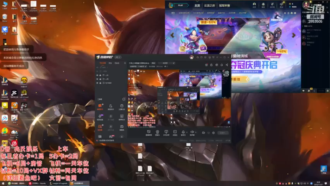Viewport: 330px width, 186px height.
Task: Open the bell notification icon in Douyu window
Action: tap(222, 65)
